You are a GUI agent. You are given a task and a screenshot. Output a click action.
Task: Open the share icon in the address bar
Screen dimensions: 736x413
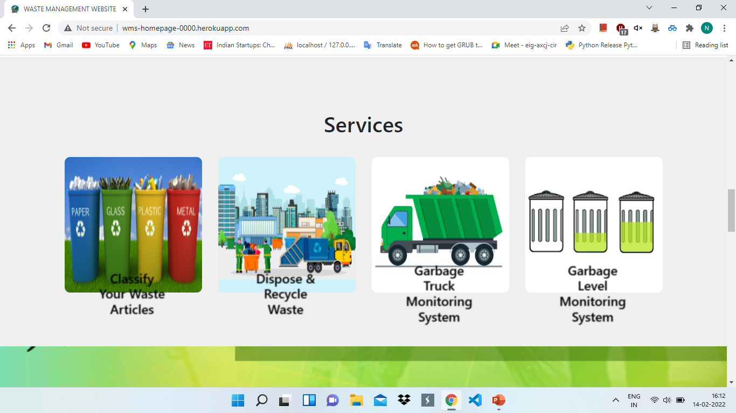(565, 28)
